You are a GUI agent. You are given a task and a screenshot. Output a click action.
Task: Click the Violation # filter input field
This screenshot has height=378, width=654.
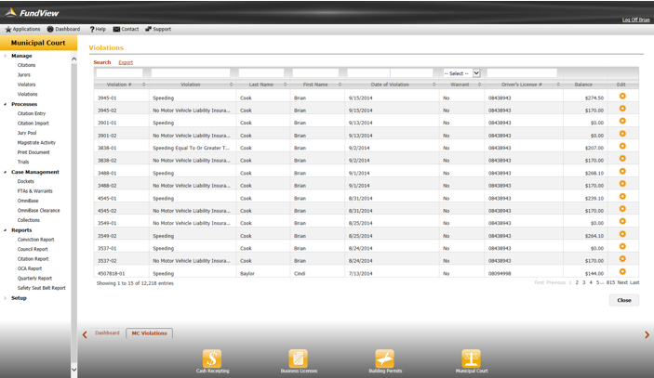point(119,73)
